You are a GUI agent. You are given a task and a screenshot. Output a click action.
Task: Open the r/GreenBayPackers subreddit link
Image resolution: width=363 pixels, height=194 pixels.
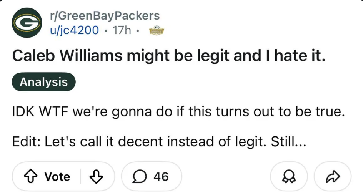point(105,16)
